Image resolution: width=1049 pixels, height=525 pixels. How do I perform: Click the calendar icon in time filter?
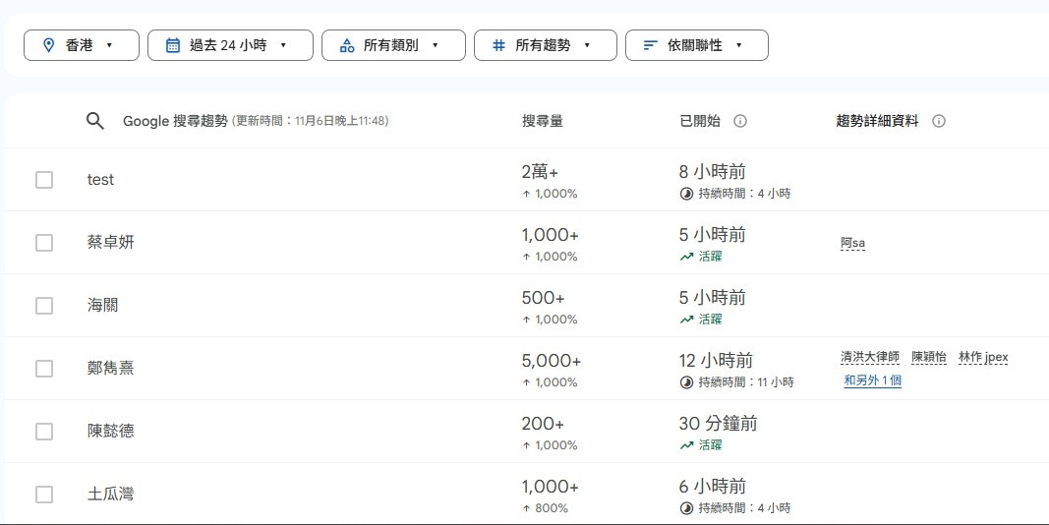pyautogui.click(x=173, y=45)
